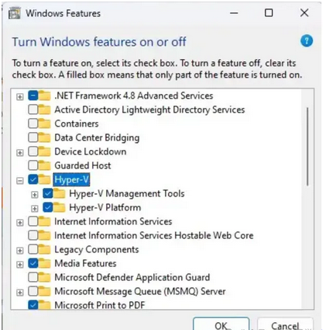The height and width of the screenshot is (330, 323).
Task: Select Internet Information Services Hostable Web Core
Action: click(154, 235)
